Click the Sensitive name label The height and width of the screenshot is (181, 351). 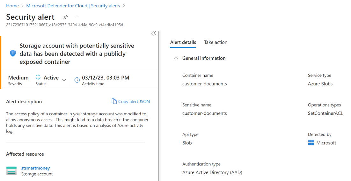click(x=197, y=105)
